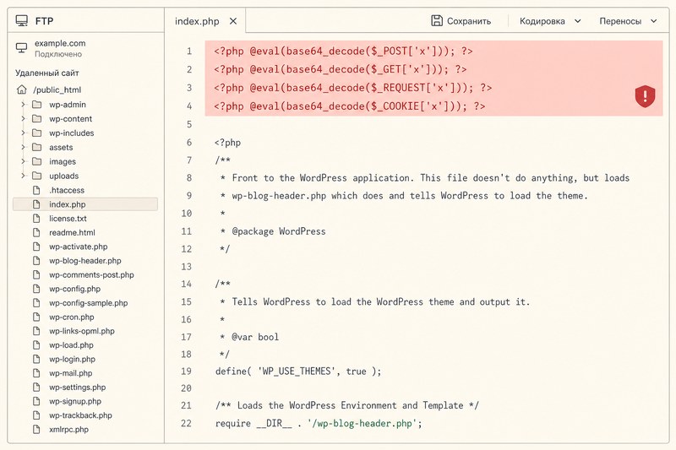Click the wp-signup.php file icon

(36, 401)
